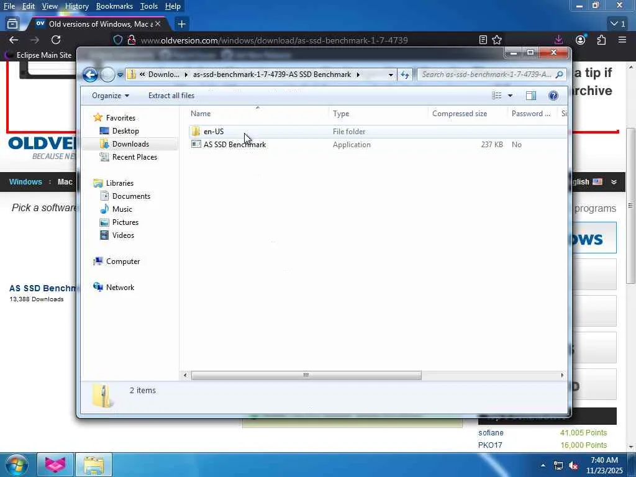Click the horizontal scrollbar thumb

point(306,375)
